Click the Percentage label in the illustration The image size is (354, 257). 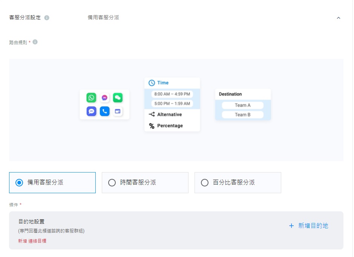[x=170, y=126]
